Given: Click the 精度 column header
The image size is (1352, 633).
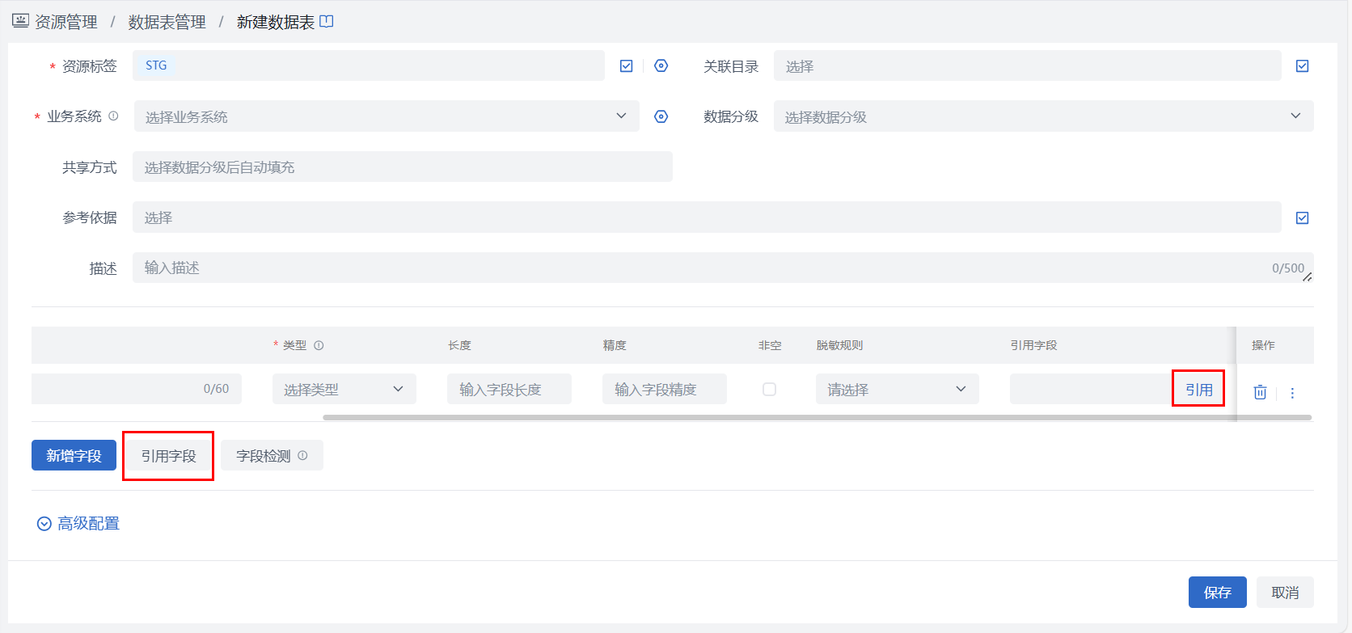Looking at the screenshot, I should click(x=615, y=345).
